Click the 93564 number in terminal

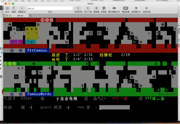click(x=26, y=98)
